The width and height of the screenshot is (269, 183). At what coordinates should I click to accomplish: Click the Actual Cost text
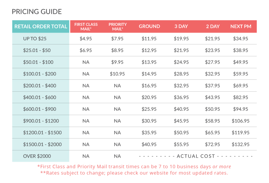pos(195,156)
